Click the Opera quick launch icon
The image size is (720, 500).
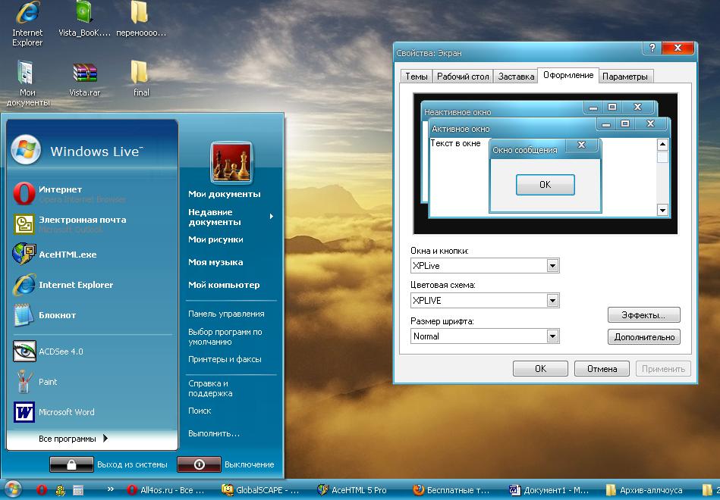pyautogui.click(x=42, y=490)
